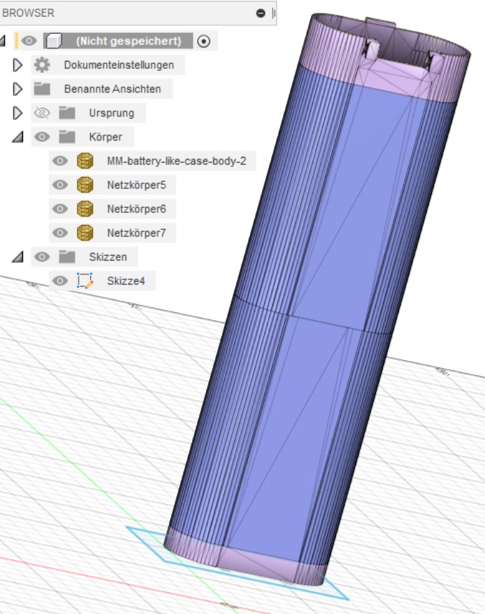
Task: Select Netzkörper5 in the tree
Action: 137,185
